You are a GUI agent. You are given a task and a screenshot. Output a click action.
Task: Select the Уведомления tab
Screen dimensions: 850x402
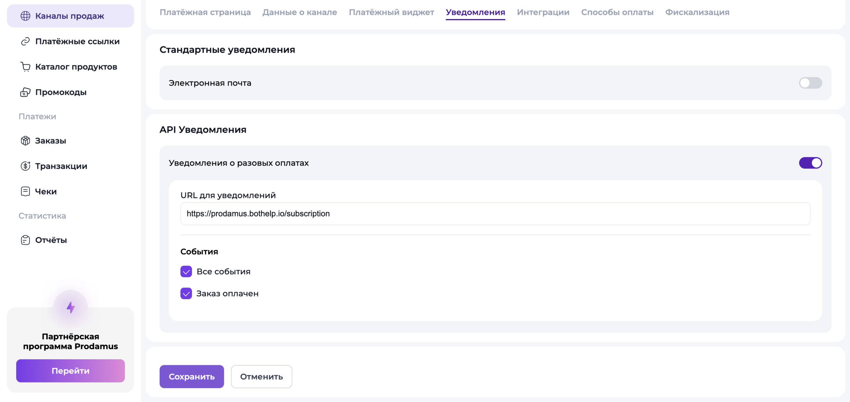(475, 12)
